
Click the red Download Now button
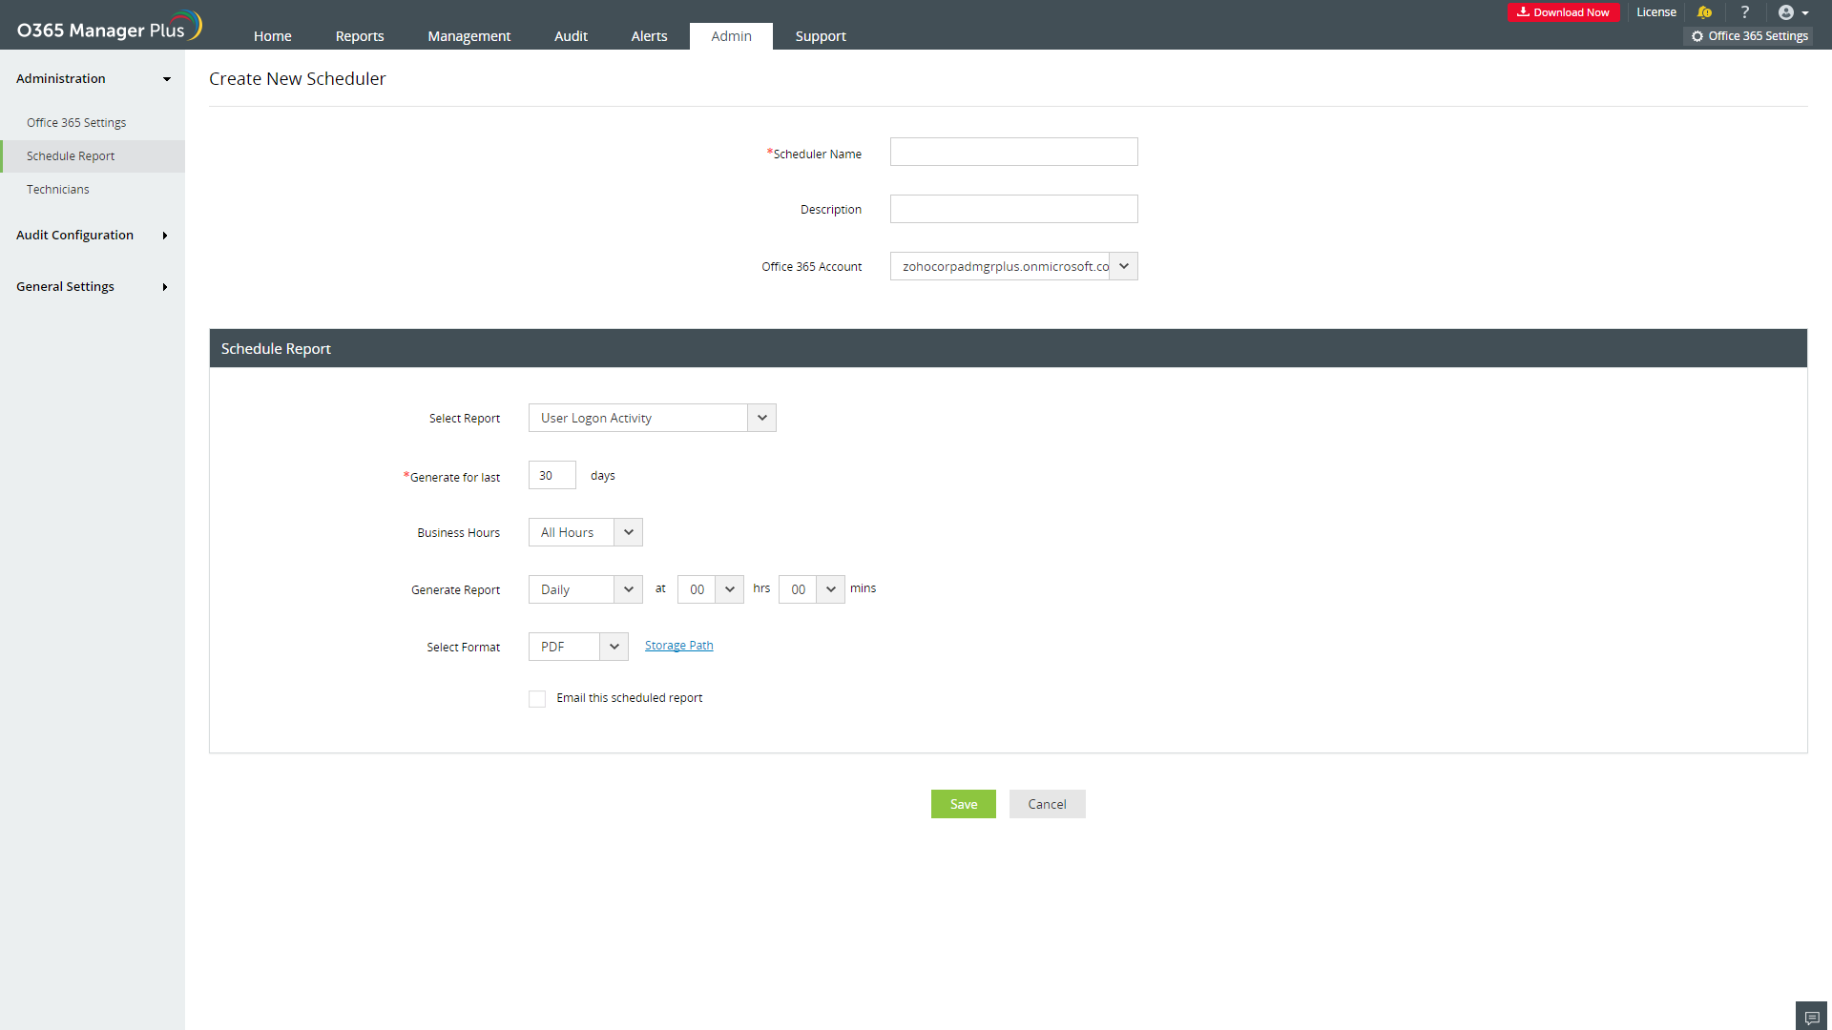coord(1563,12)
